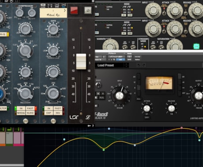This screenshot has width=203, height=167.
Task: Select the ONE channel link icon
Action: (57, 6)
